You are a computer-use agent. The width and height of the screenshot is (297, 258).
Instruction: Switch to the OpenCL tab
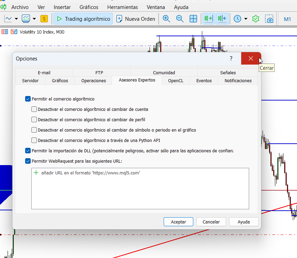coord(176,81)
